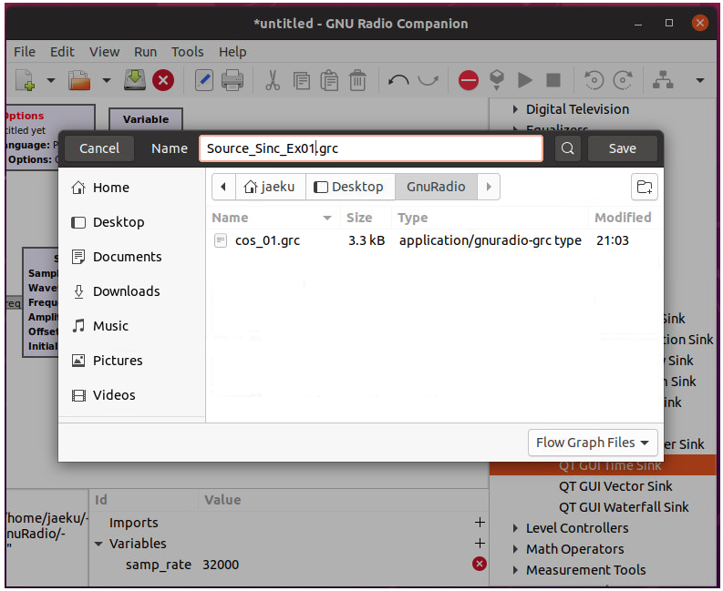Image resolution: width=723 pixels, height=591 pixels.
Task: Click the Kill flow graph stop icon
Action: tap(553, 80)
